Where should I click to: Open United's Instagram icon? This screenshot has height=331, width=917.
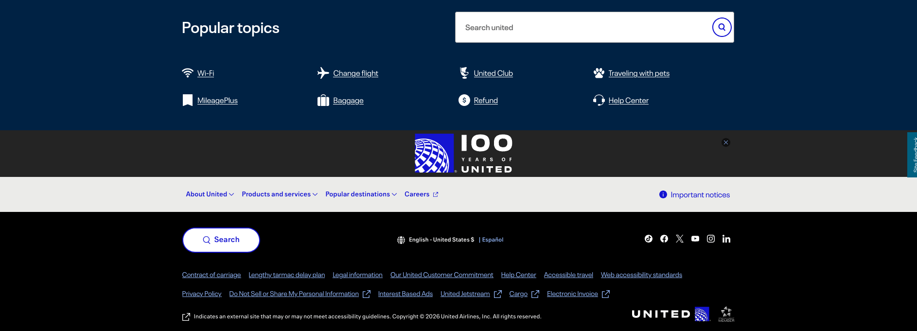pos(711,239)
